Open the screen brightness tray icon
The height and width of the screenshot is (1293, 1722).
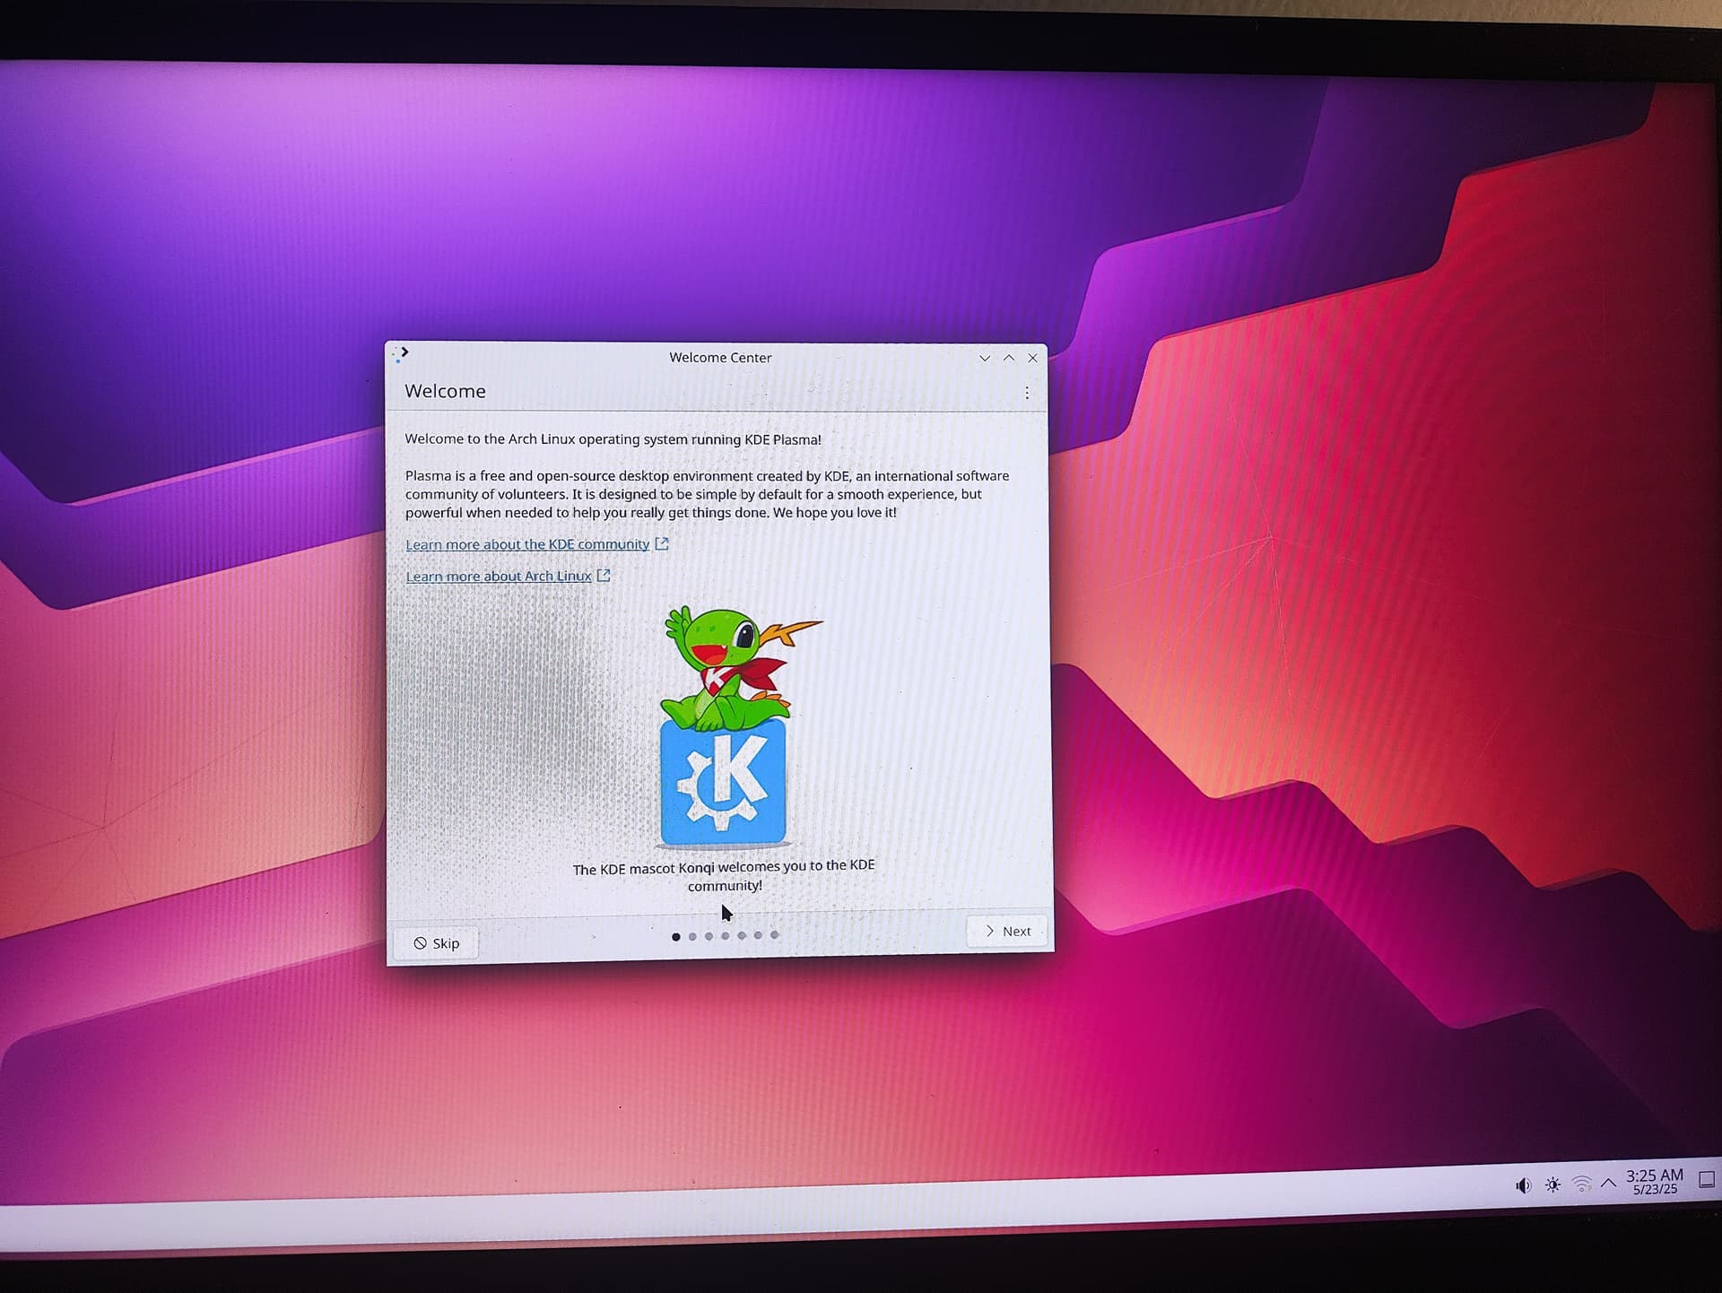[1552, 1185]
